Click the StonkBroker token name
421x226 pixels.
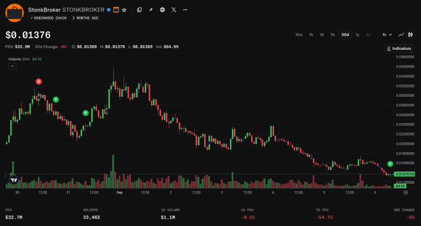click(x=44, y=10)
